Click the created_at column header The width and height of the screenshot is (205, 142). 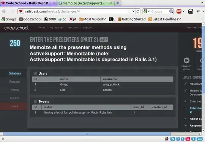pos(161,107)
